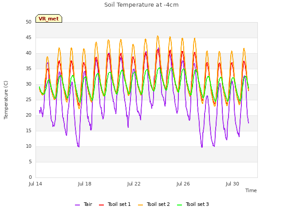The image size is (284, 213).
Task: Toggle the Tsoil set 2 legend entry
Action: [x=154, y=204]
